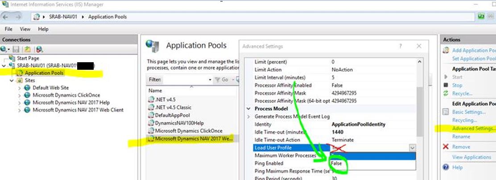This screenshot has width=496, height=180.
Task: Click the Recycle green arrows icon
Action: pyautogui.click(x=446, y=93)
